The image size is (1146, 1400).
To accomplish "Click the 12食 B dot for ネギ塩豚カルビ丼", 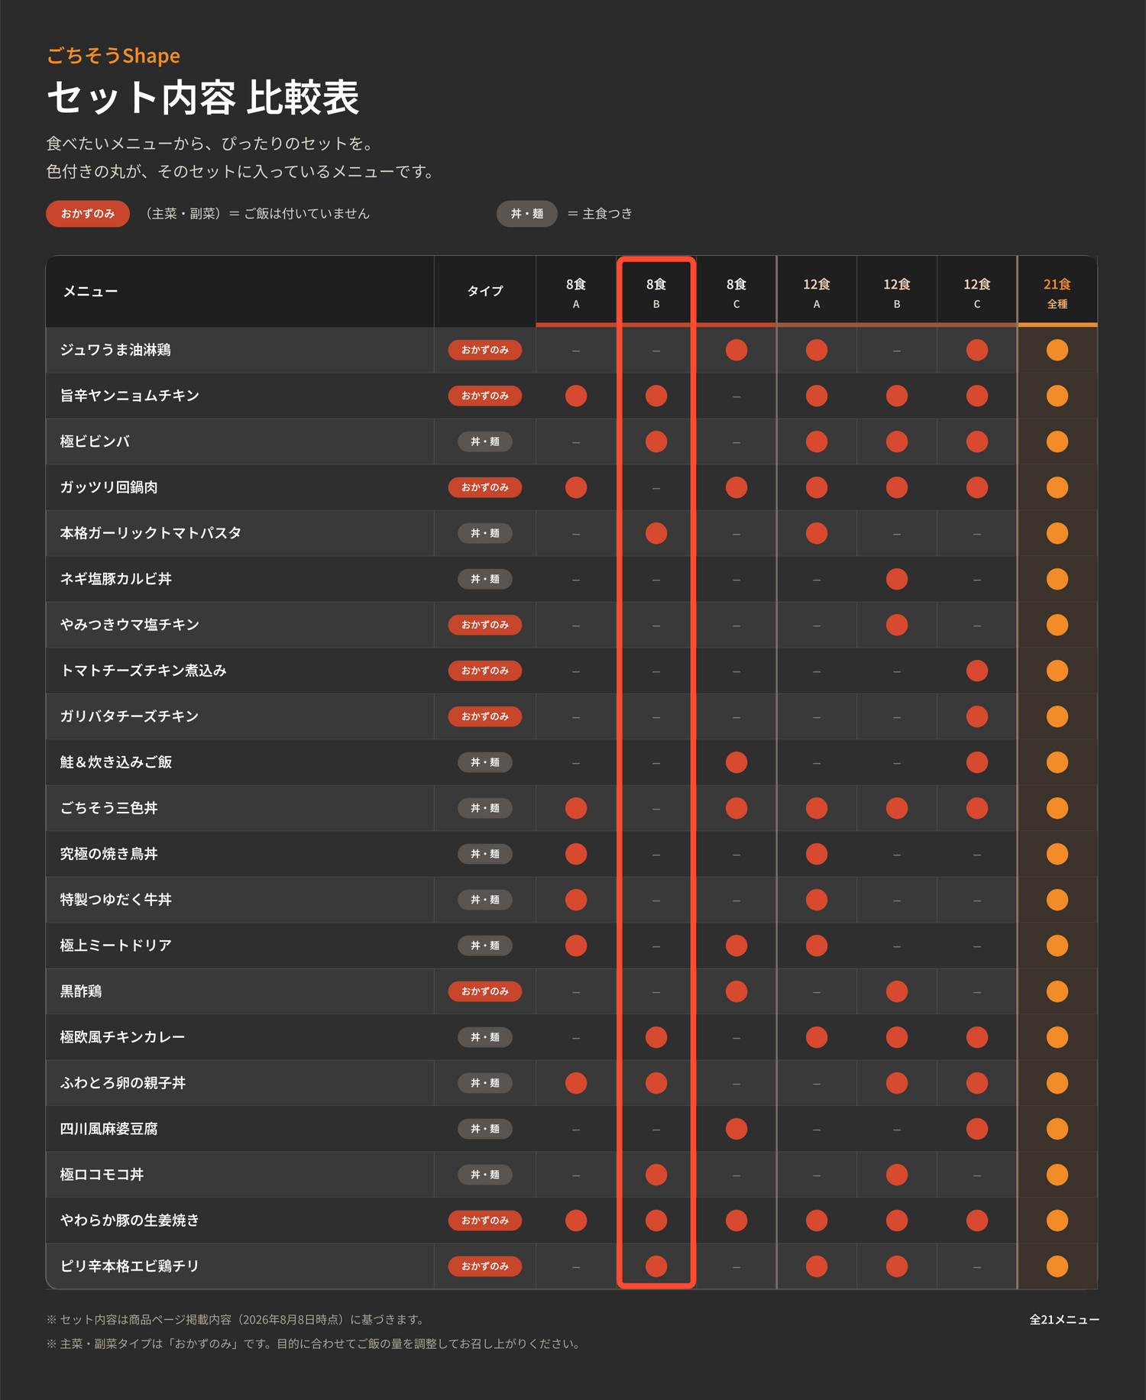I will 897,579.
